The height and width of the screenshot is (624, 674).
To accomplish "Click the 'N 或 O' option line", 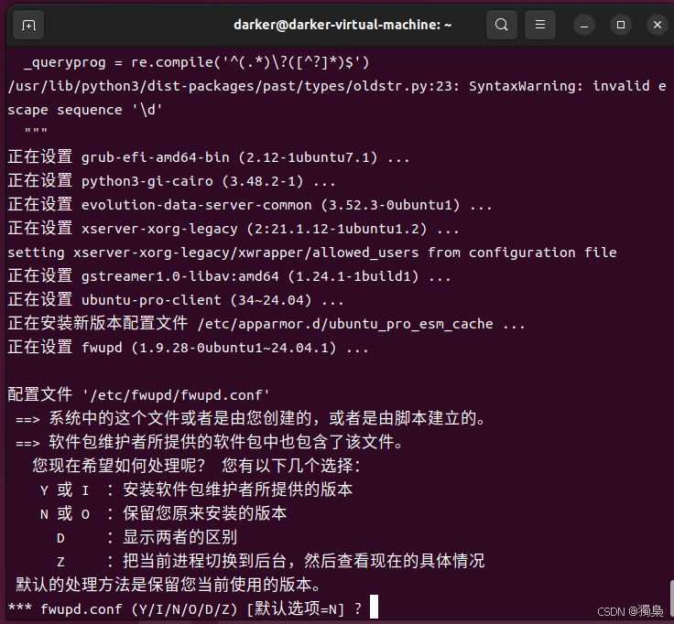I will pos(163,513).
